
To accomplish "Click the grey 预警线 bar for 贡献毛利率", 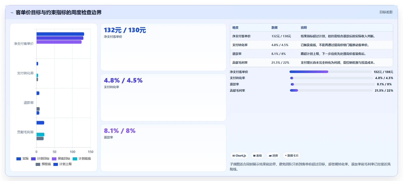I will pyautogui.click(x=40, y=138).
